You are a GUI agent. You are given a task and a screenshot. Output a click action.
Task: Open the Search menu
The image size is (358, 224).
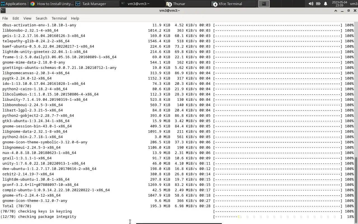click(x=41, y=18)
